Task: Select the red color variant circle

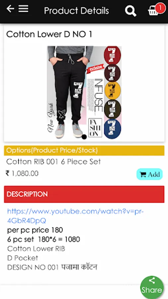Action: [x=112, y=55]
